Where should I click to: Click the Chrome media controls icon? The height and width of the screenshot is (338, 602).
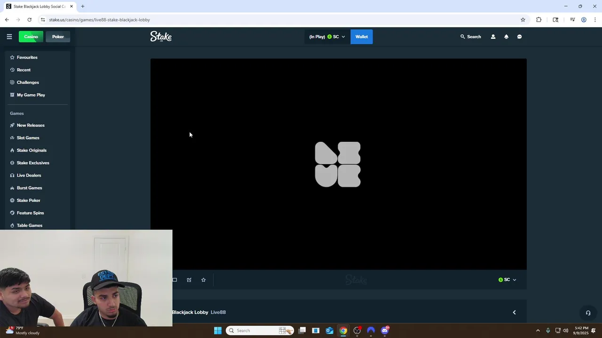(x=572, y=20)
